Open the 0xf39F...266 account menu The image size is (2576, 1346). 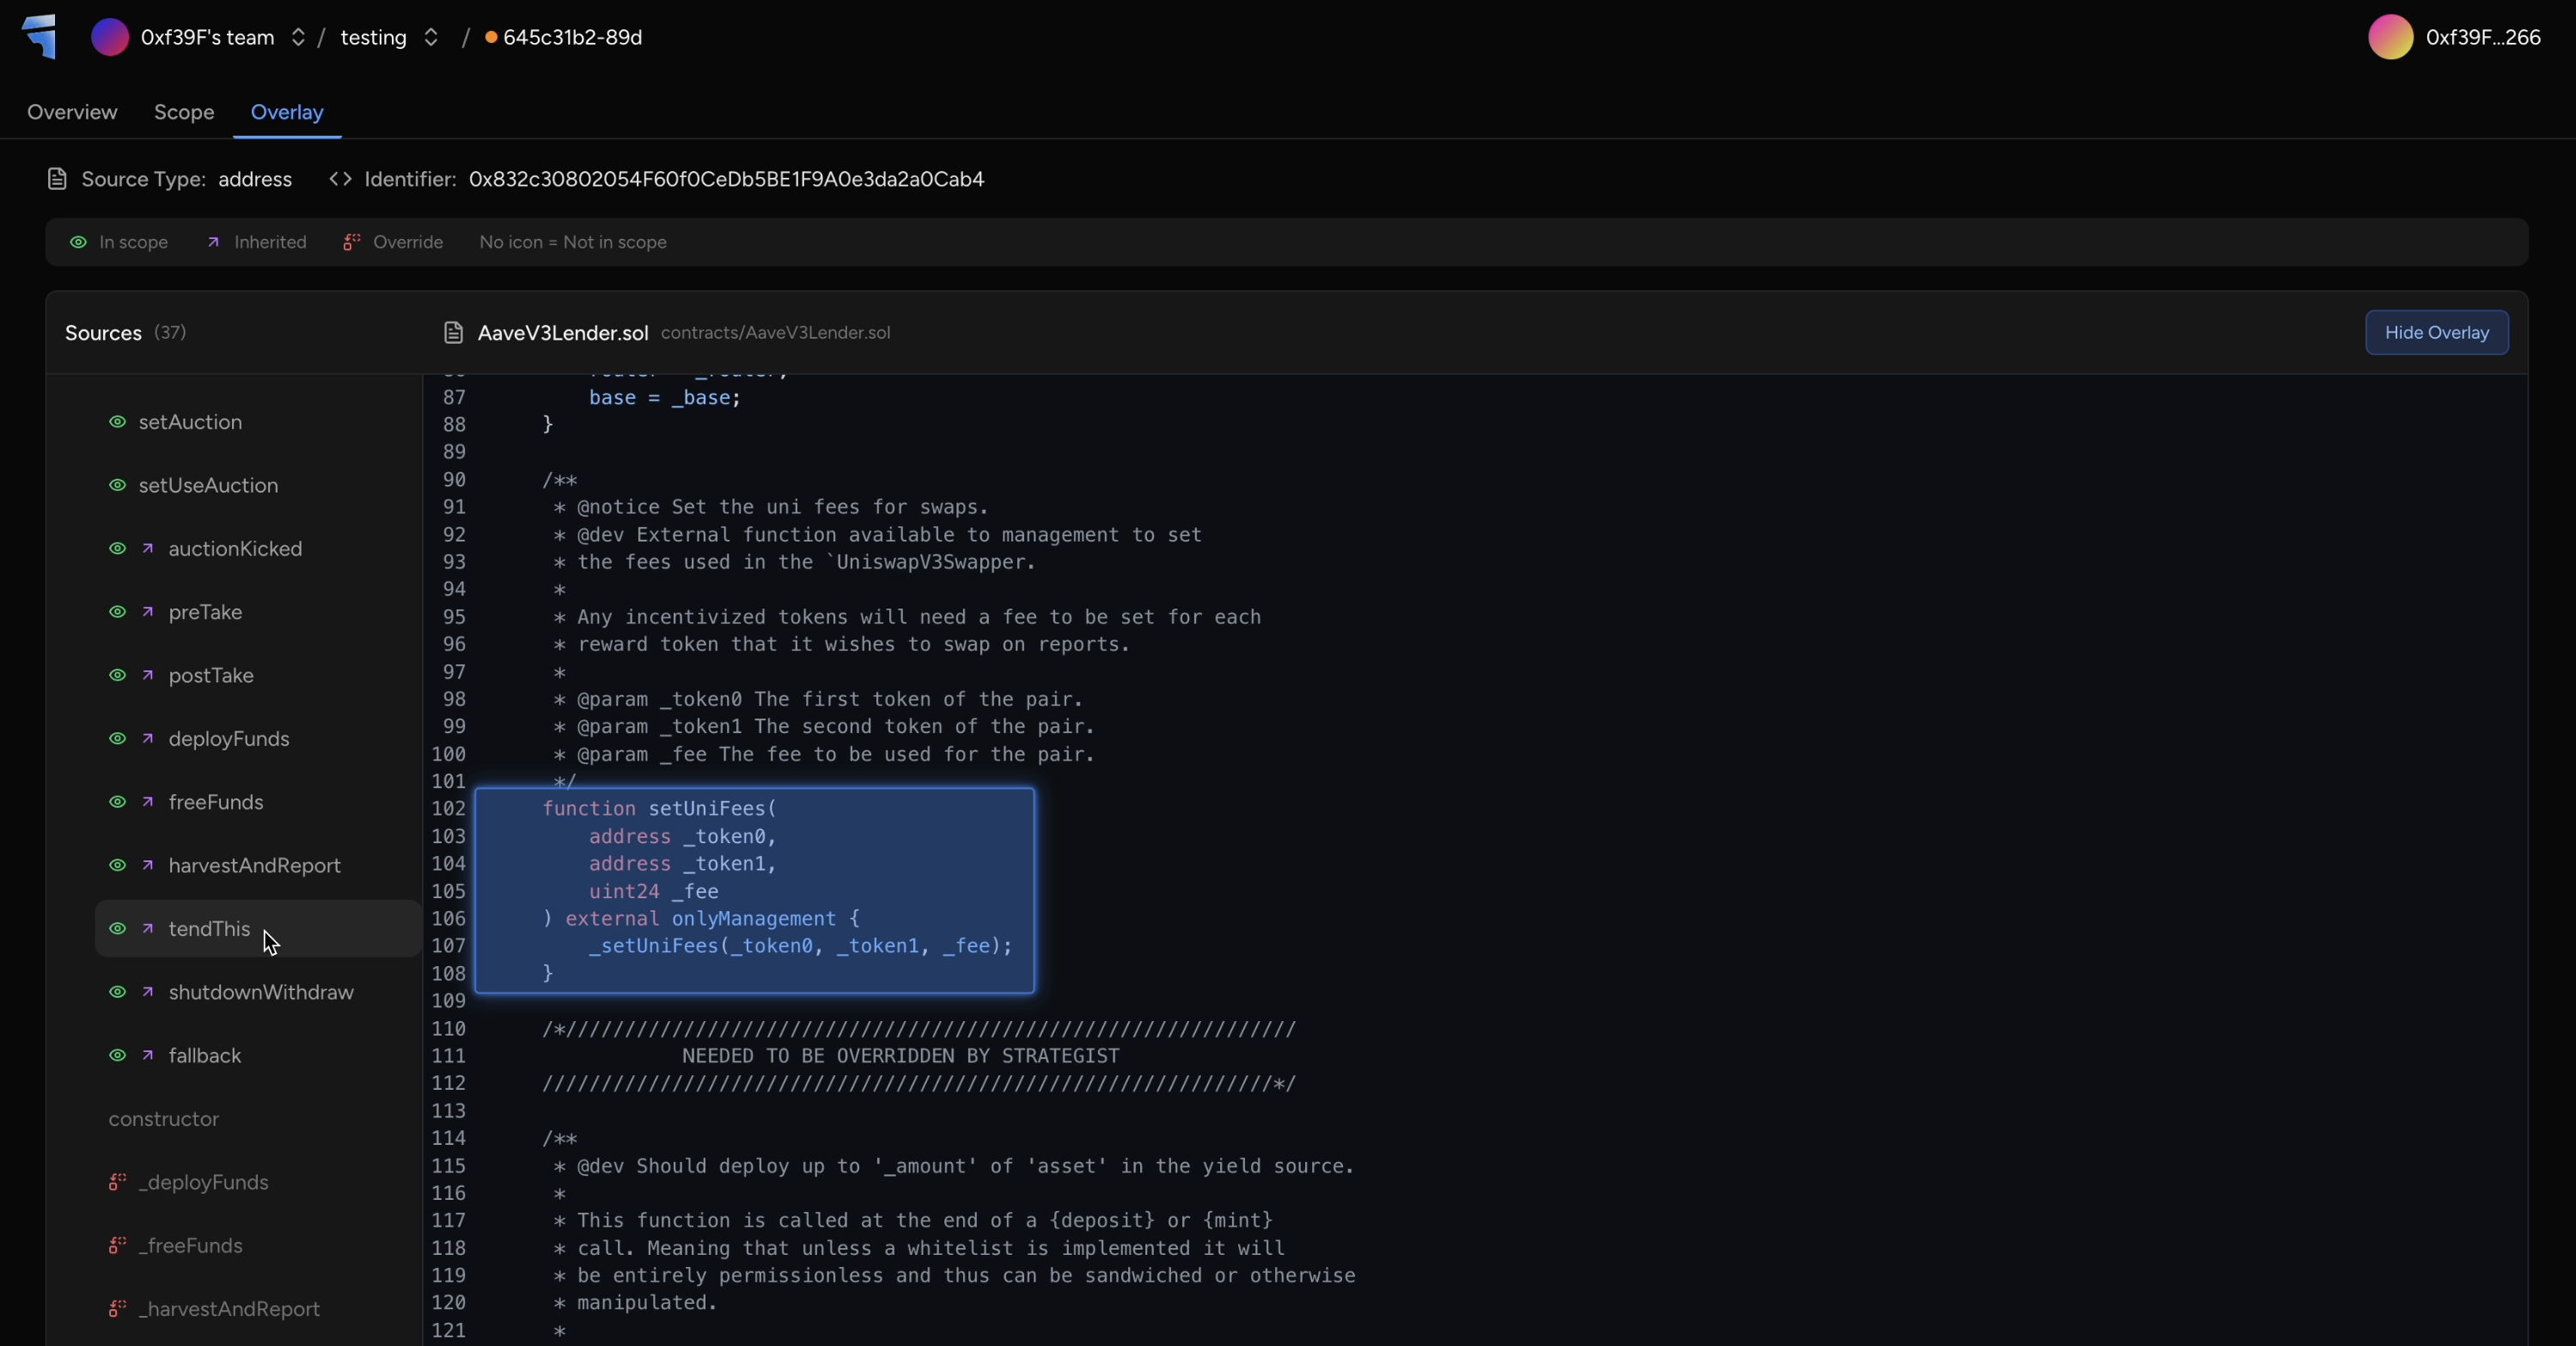pos(2482,37)
